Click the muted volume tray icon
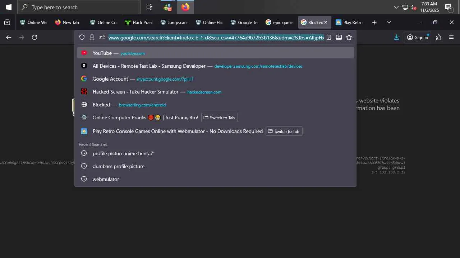Image resolution: width=460 pixels, height=258 pixels. (413, 7)
